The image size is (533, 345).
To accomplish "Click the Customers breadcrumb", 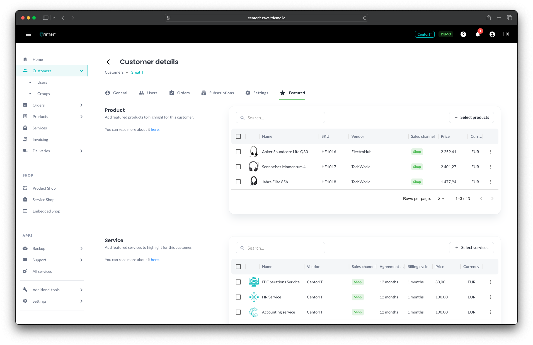I will [x=114, y=72].
